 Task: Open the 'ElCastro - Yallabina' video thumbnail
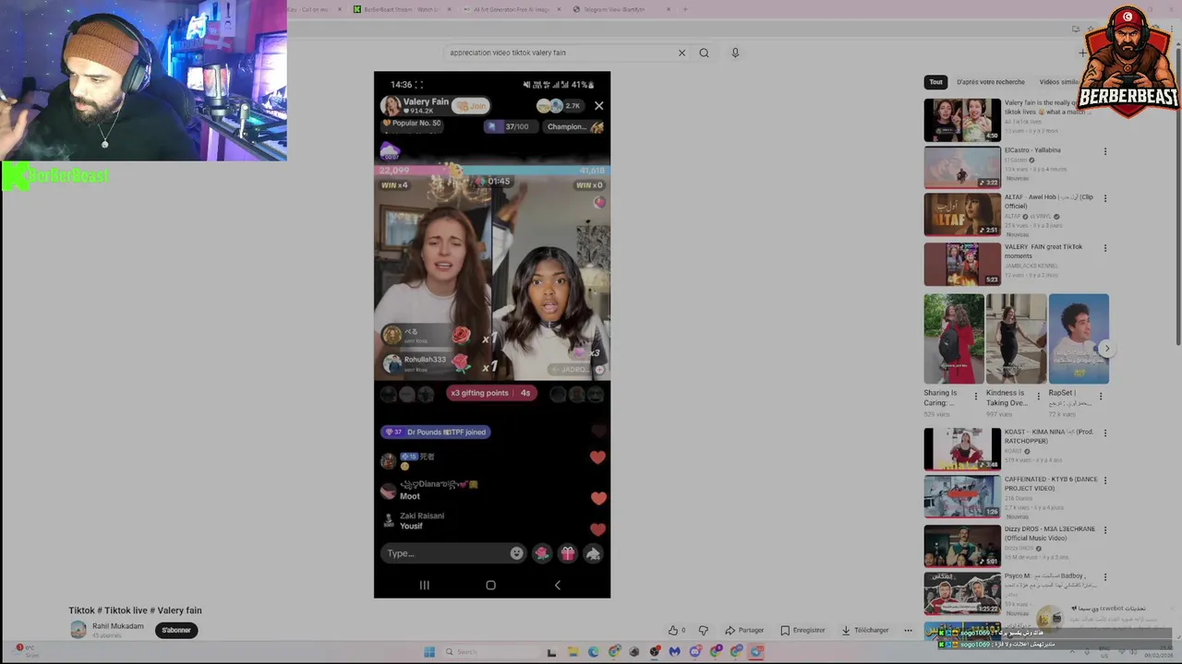(x=962, y=167)
